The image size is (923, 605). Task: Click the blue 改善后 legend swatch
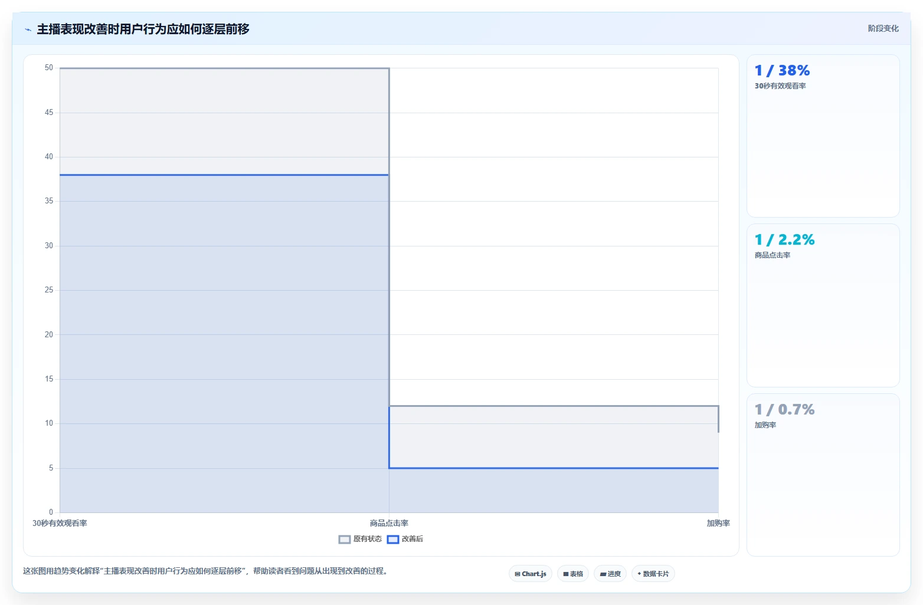tap(393, 539)
